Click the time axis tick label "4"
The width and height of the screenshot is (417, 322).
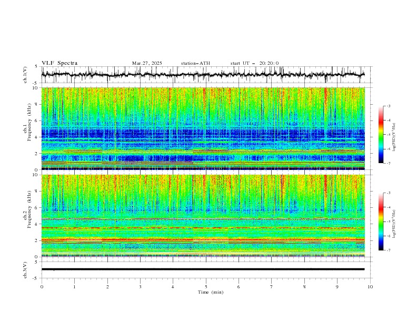click(173, 287)
